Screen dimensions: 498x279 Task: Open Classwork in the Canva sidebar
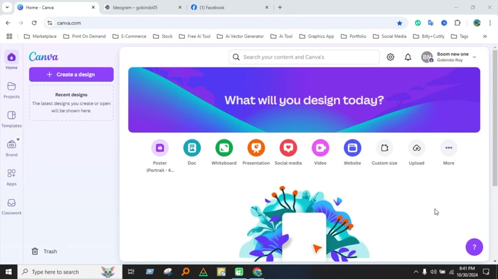[x=12, y=206]
